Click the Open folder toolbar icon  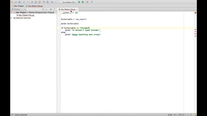click(x=12, y=2)
